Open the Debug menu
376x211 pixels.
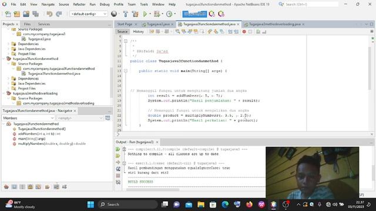105,4
